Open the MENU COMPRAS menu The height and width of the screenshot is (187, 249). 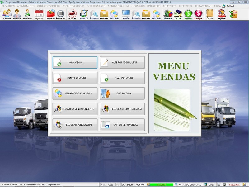(135, 6)
